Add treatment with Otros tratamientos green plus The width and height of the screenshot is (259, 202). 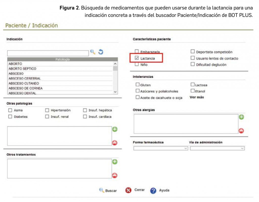click(x=115, y=162)
